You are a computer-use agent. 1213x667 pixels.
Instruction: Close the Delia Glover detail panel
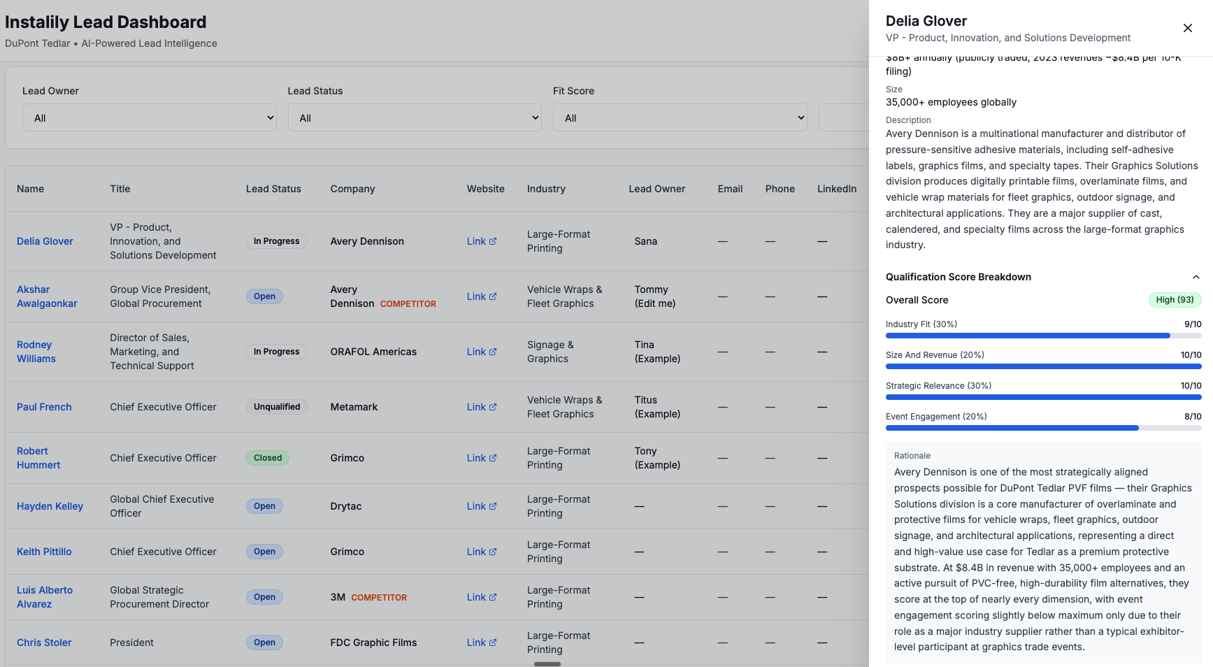(x=1187, y=28)
